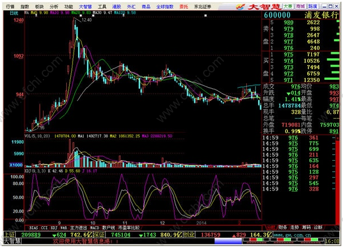Click the 上证 index label in status bar
This screenshot has height=250, width=343.
point(10,235)
